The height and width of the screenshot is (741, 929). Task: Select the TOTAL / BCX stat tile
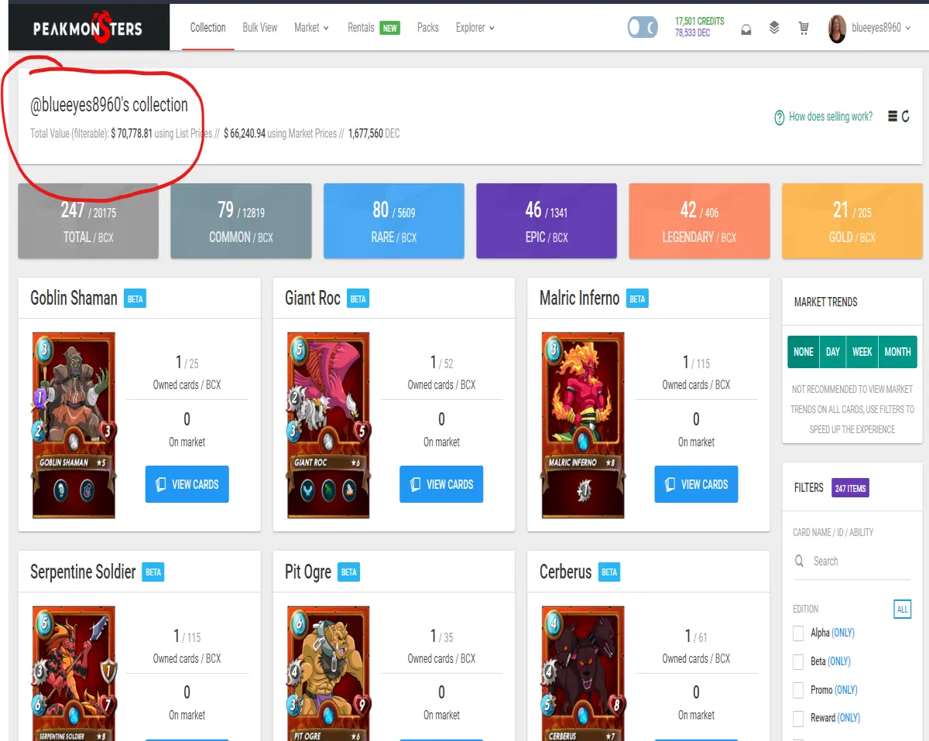point(88,221)
